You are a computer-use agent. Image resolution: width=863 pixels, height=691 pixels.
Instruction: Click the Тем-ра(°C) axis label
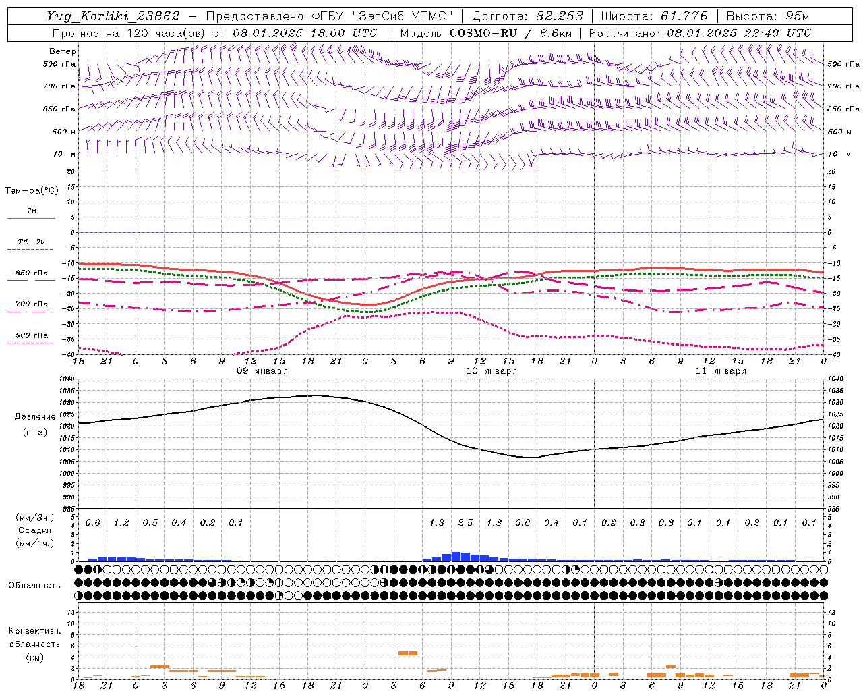coord(32,191)
